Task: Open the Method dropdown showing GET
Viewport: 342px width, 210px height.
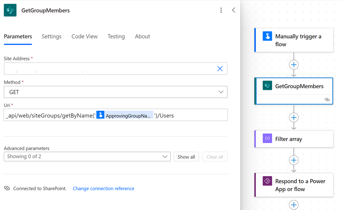Action: coord(222,92)
